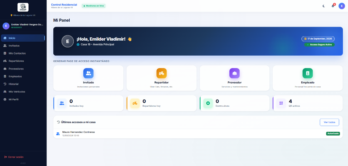Open user avatar menu in top bar

(x=342, y=6)
